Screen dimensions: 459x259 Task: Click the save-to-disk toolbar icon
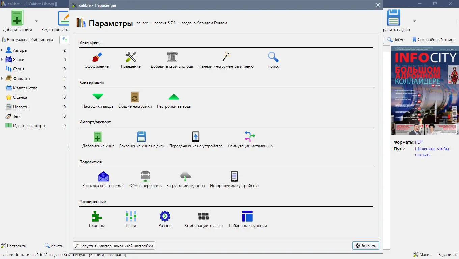(393, 18)
